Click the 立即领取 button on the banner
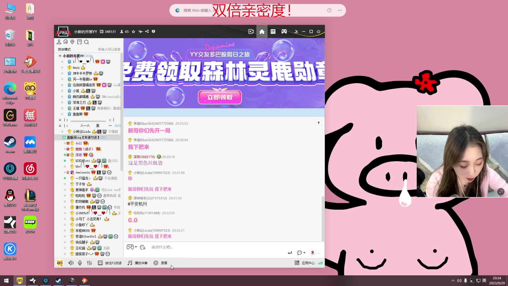 point(220,97)
